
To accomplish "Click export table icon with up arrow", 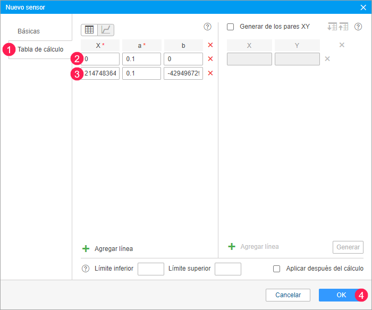I will click(x=343, y=27).
